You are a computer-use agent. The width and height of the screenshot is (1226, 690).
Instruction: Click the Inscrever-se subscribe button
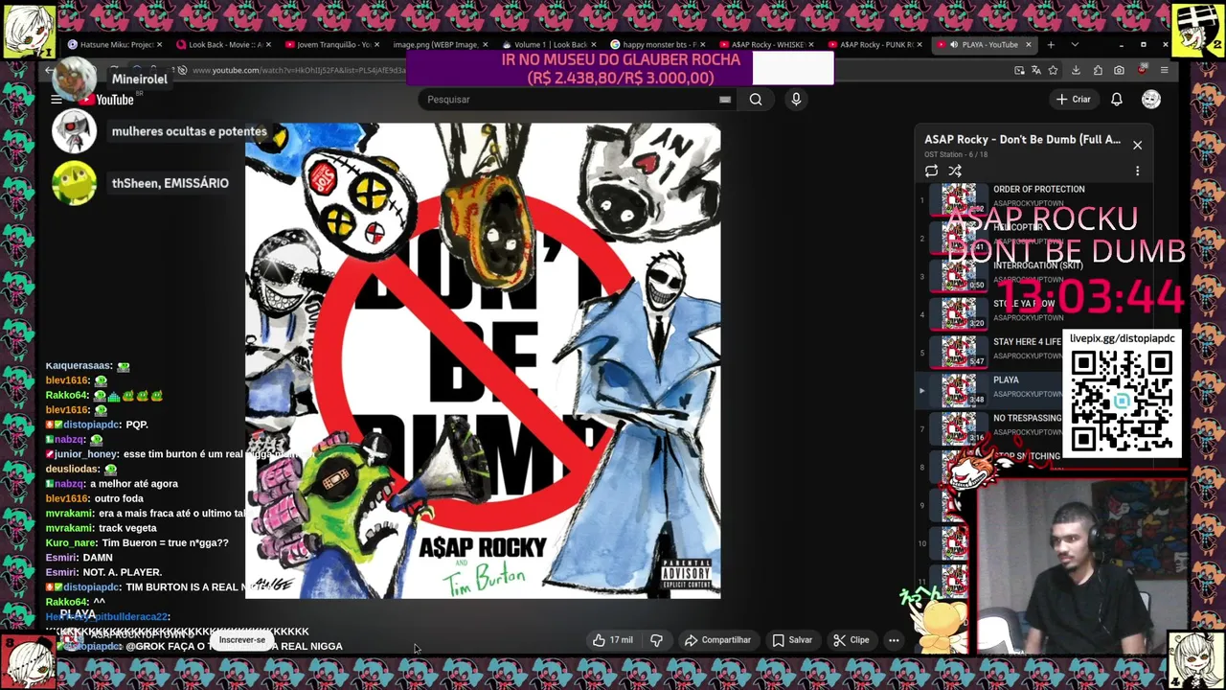coord(241,640)
